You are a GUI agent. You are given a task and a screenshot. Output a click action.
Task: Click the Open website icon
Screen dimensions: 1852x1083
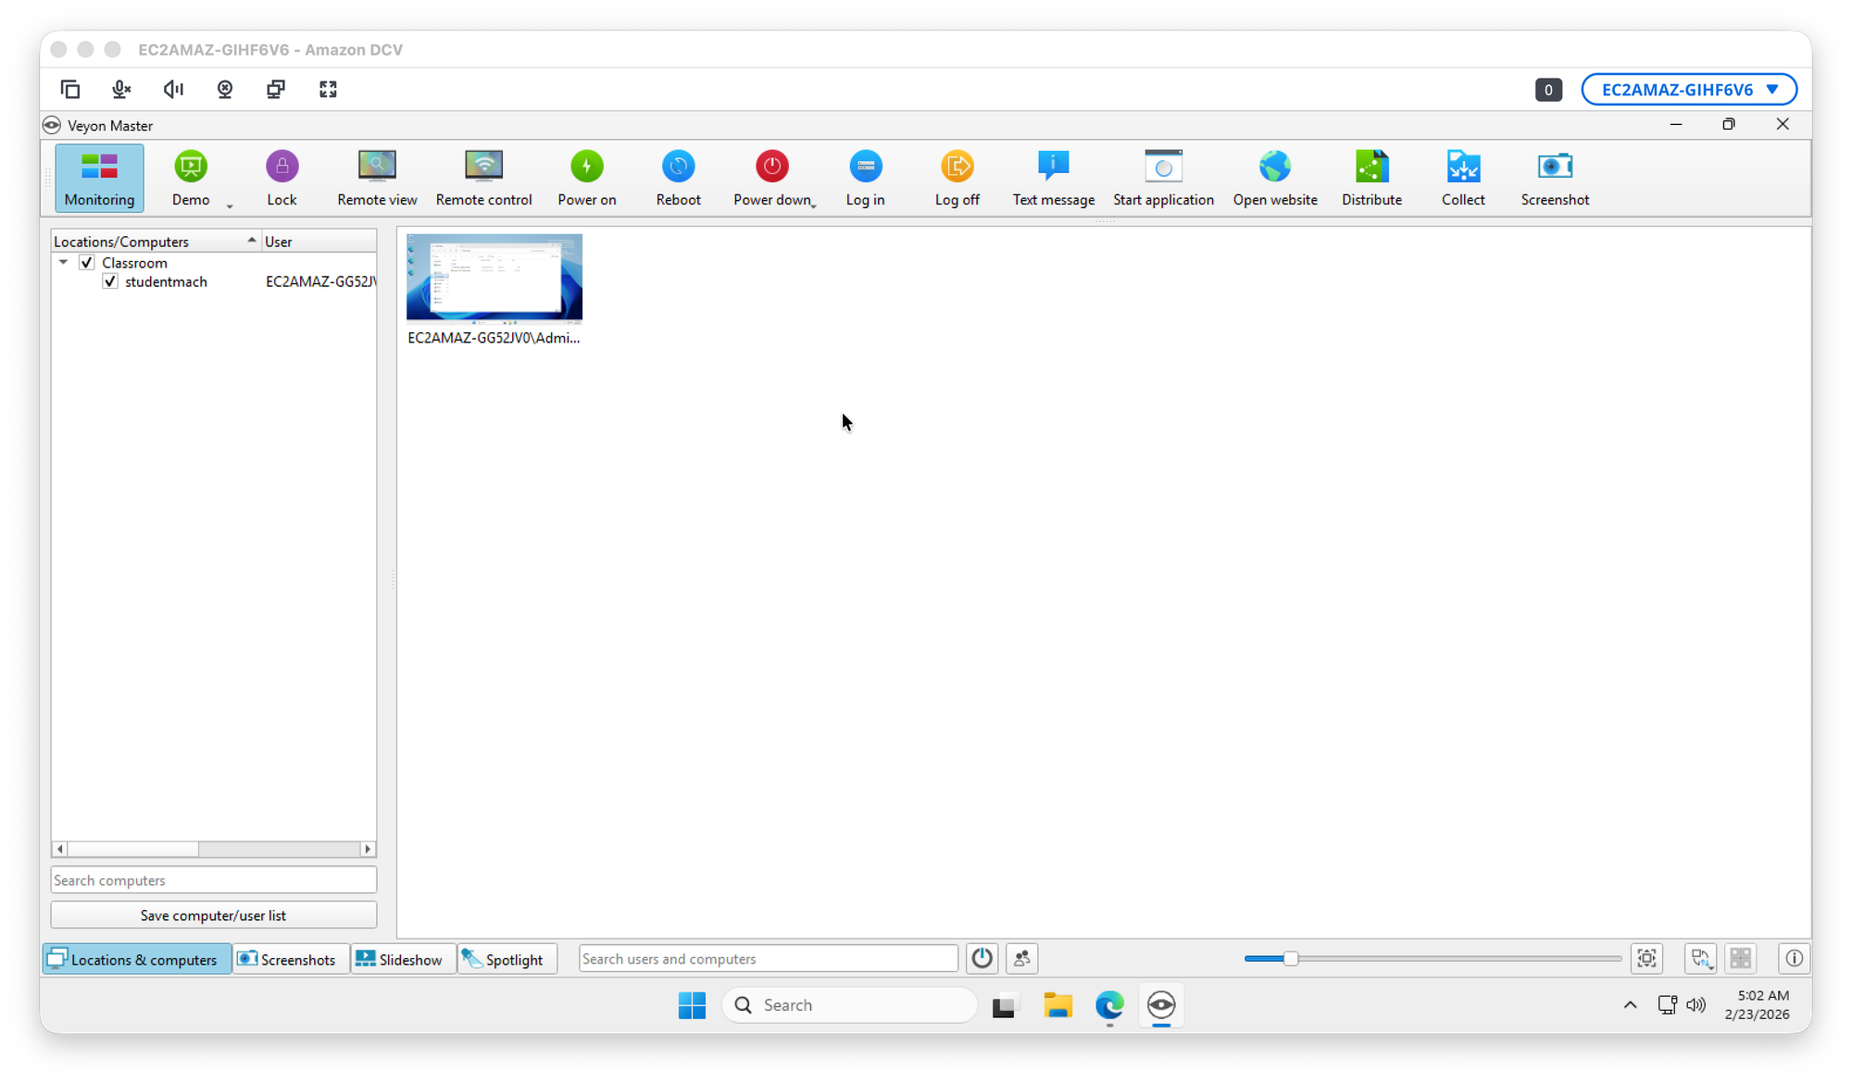coord(1274,177)
